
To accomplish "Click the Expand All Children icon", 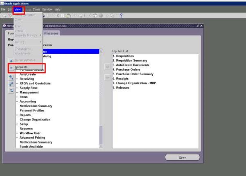I will click(x=11, y=77).
